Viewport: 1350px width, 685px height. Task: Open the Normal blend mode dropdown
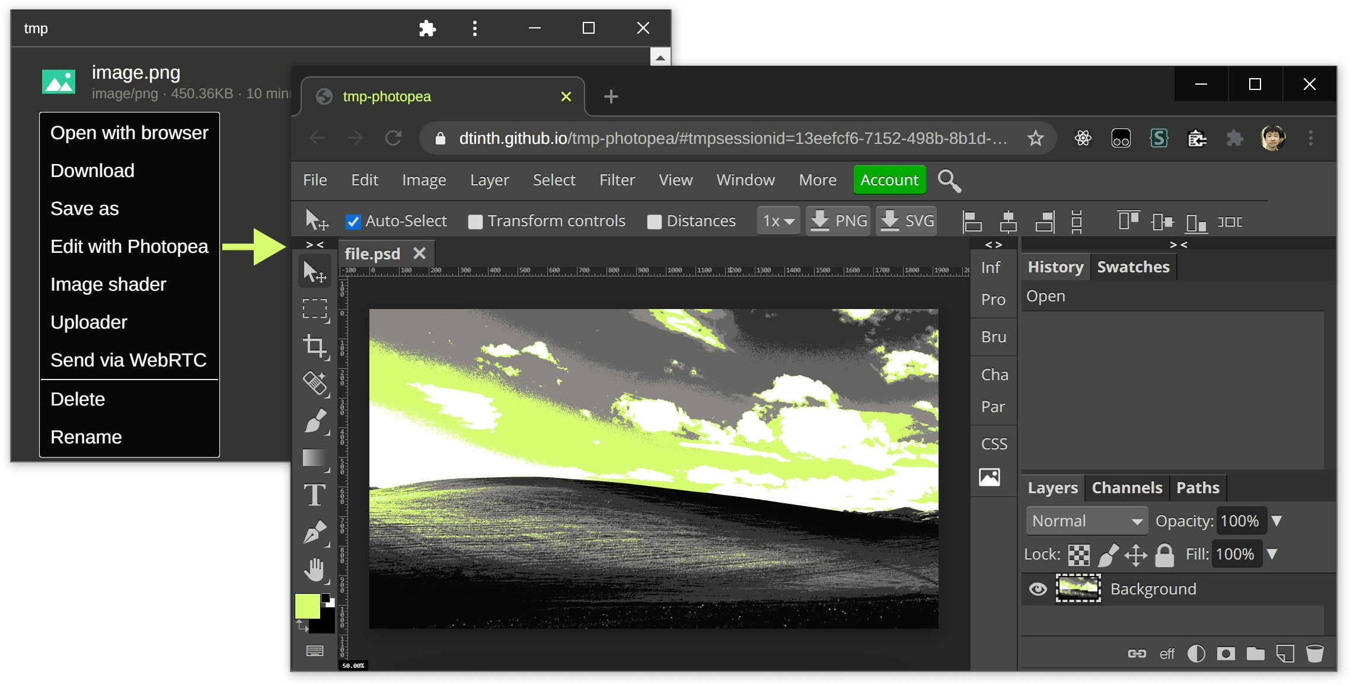1087,521
